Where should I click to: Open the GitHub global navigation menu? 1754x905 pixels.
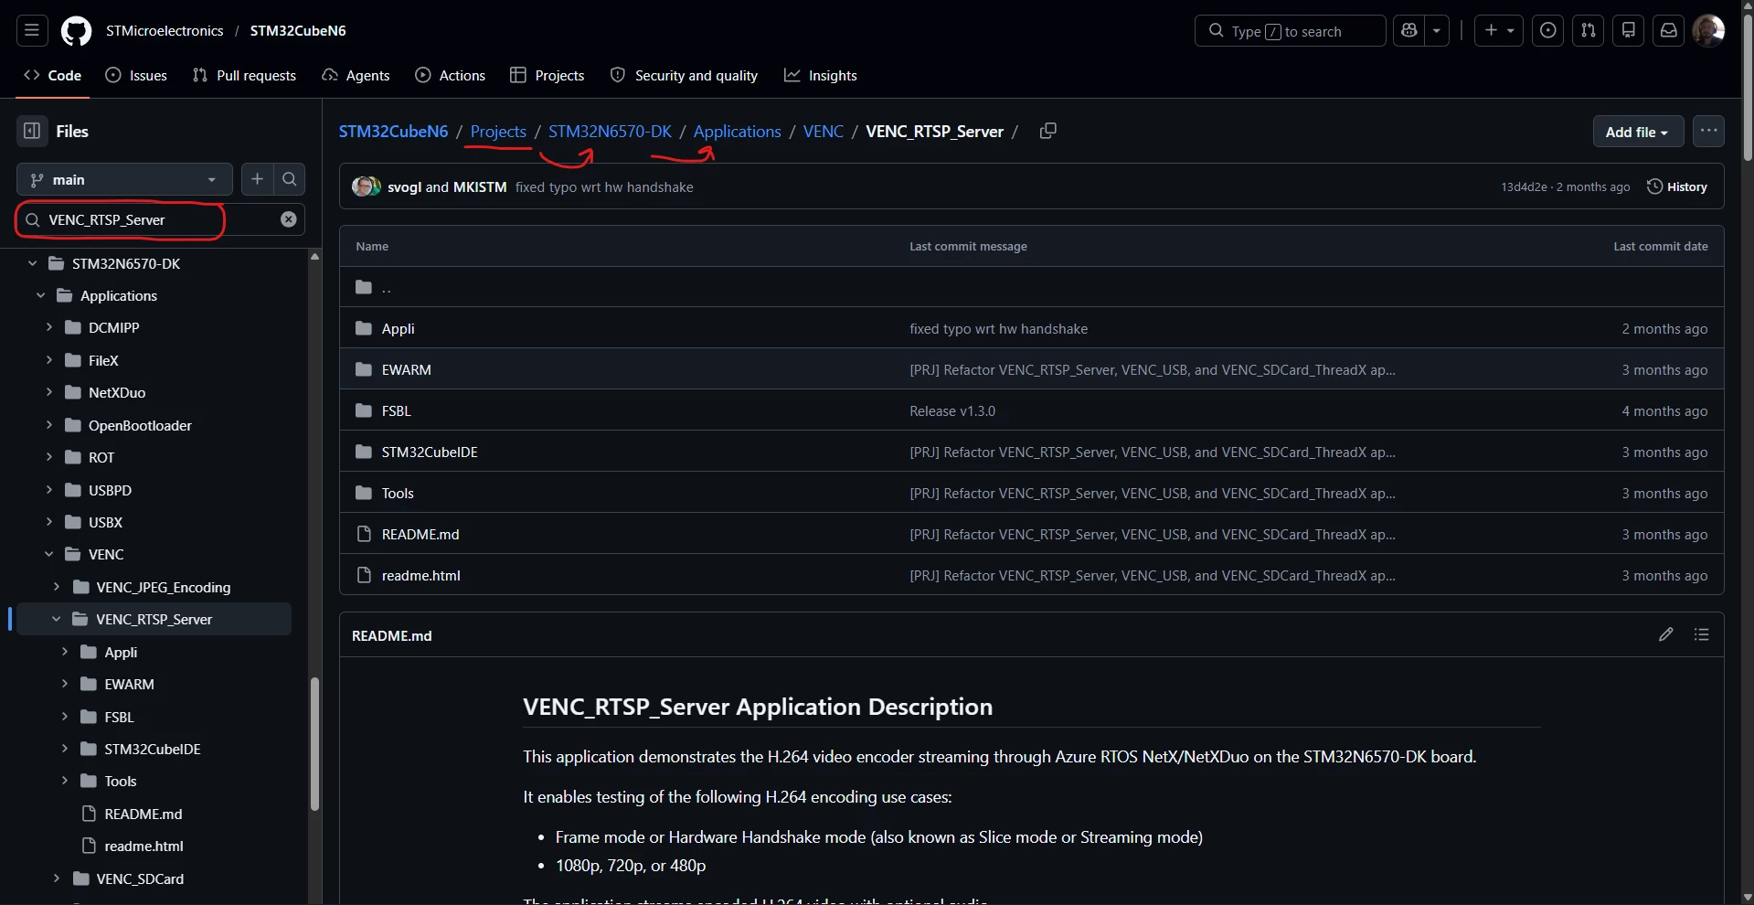32,31
